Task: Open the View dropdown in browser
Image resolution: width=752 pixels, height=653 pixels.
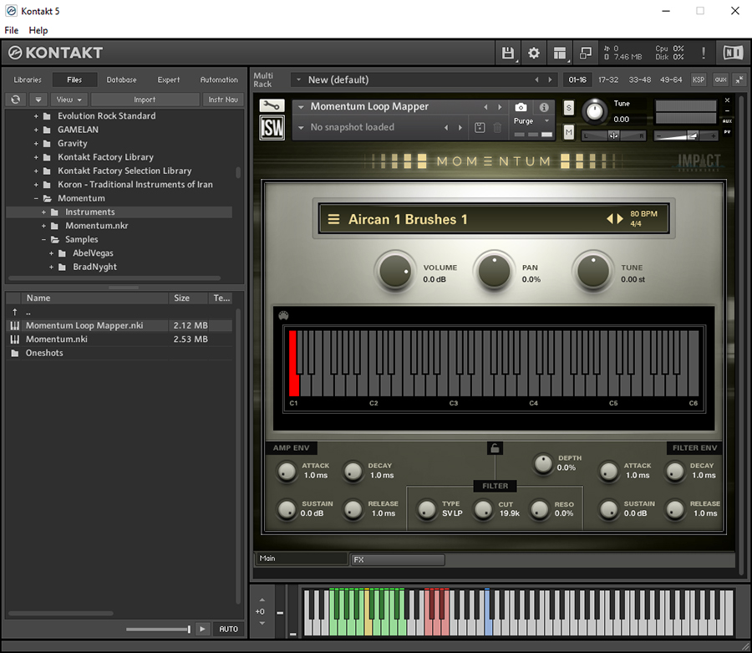Action: click(x=69, y=99)
